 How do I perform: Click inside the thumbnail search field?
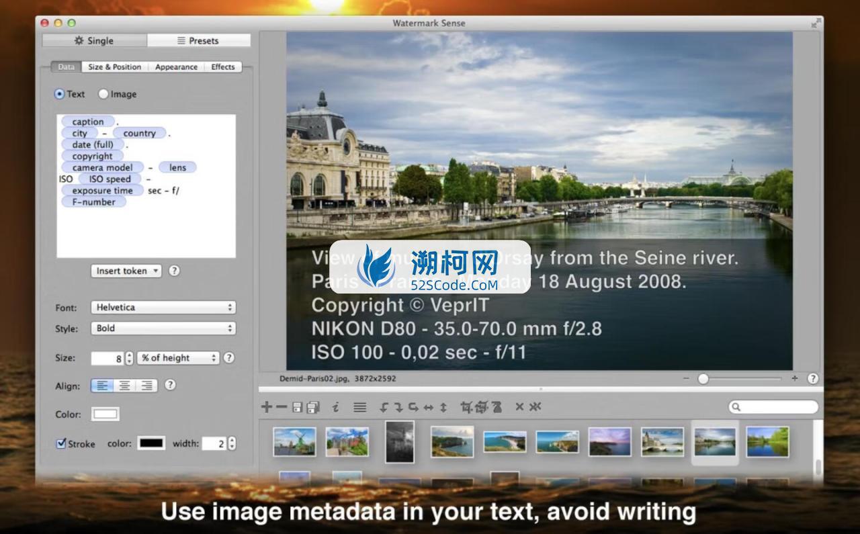pos(774,407)
